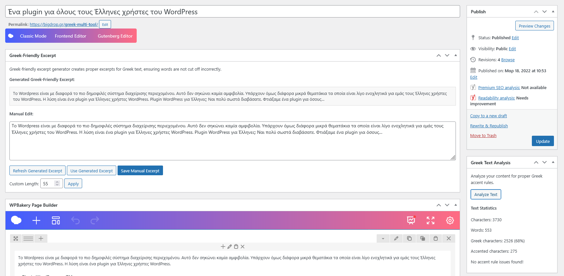Move WPBakery Page Builder panel up
Viewport: 564px width, 276px height.
[439, 205]
